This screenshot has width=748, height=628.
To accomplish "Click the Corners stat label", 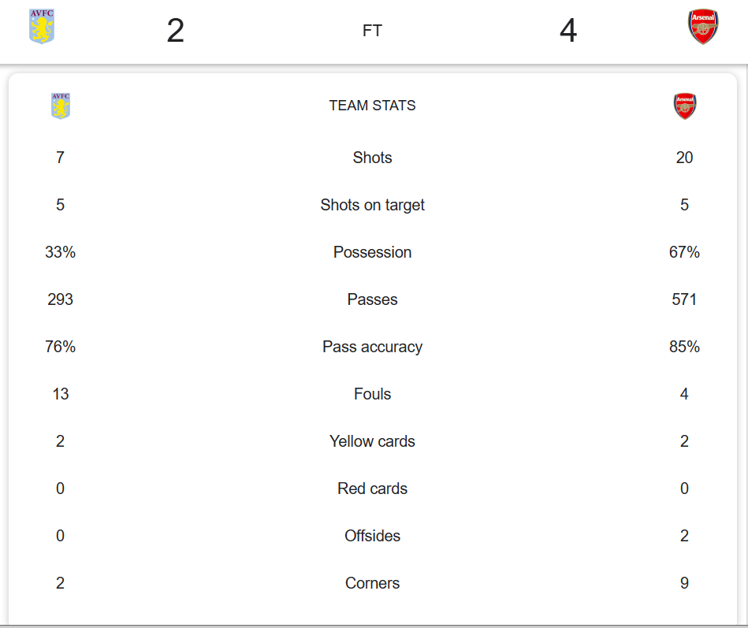I will click(x=373, y=583).
